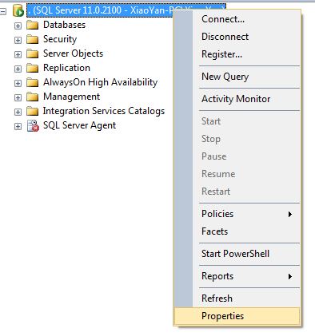Click the disabled Pause menu entry
The width and height of the screenshot is (315, 336).
click(237, 156)
